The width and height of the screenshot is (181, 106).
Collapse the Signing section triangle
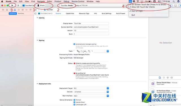click(x=37, y=40)
